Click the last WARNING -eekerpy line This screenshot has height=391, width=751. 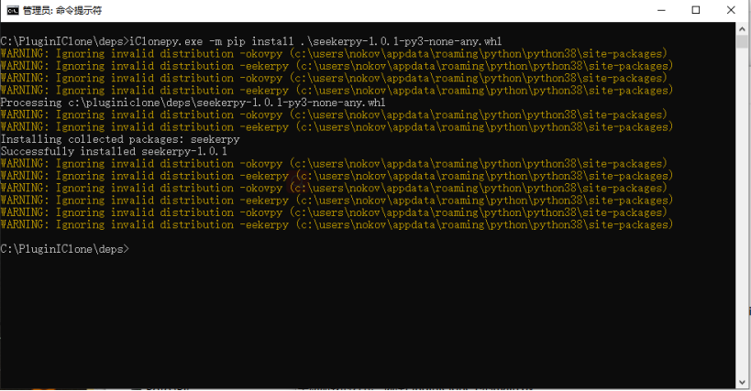click(337, 224)
